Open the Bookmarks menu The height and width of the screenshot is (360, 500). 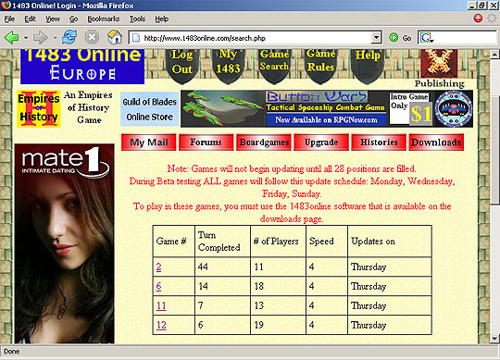pos(104,19)
